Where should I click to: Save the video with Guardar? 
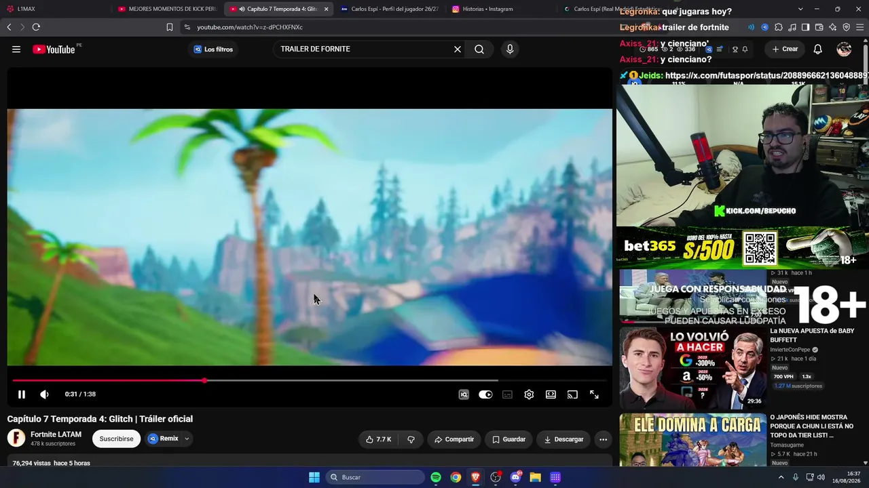click(x=509, y=439)
